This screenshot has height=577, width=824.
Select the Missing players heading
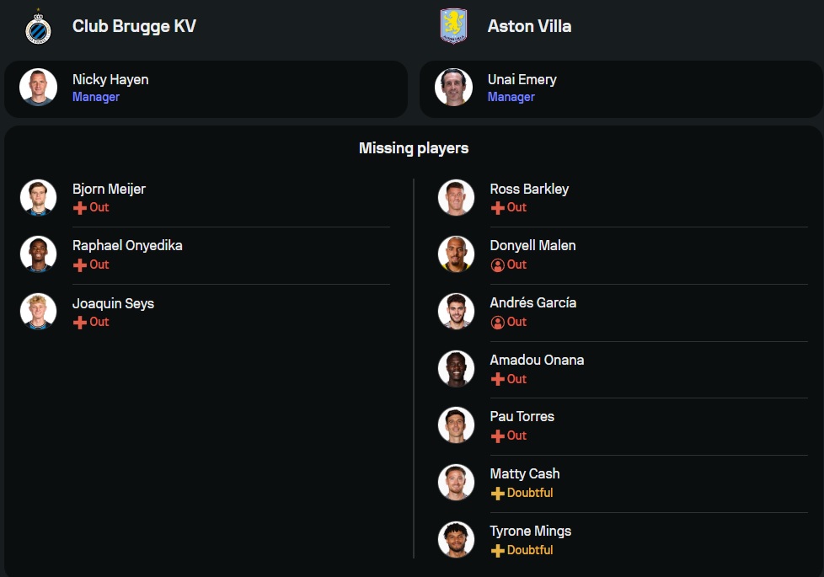414,148
